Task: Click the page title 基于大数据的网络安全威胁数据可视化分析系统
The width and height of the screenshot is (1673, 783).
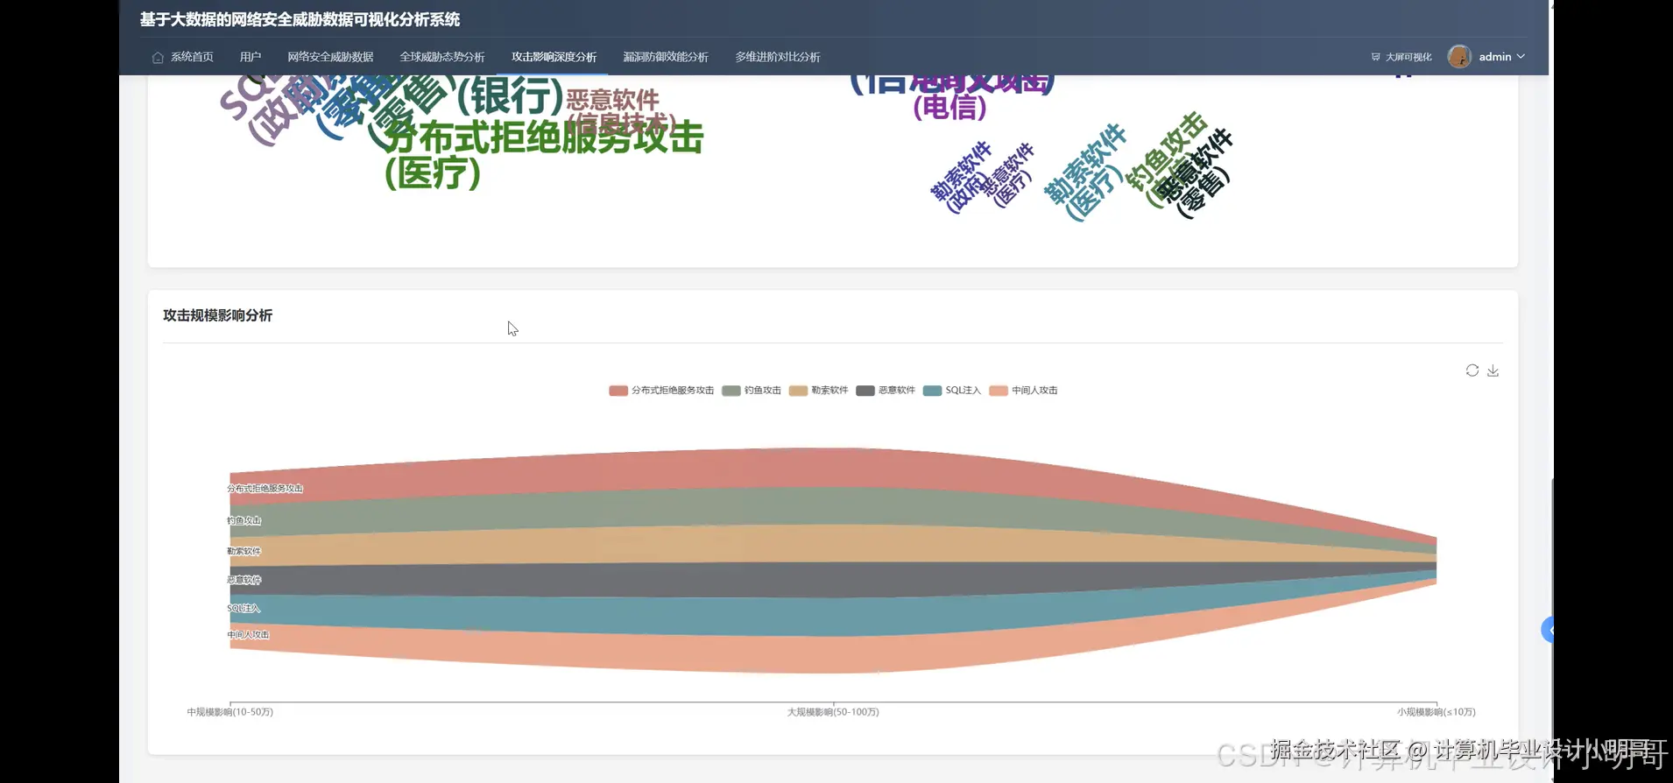Action: 300,19
